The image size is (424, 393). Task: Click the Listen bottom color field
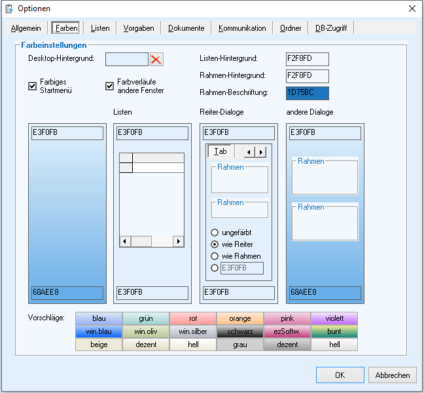(152, 293)
